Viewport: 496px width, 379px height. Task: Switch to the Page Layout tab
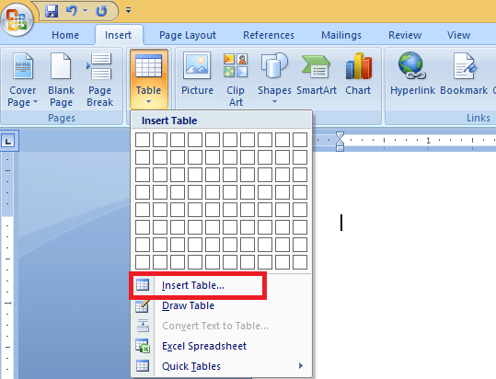[x=188, y=35]
